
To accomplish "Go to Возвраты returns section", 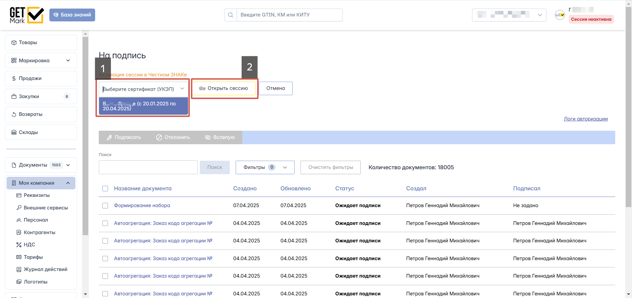I will (41, 114).
